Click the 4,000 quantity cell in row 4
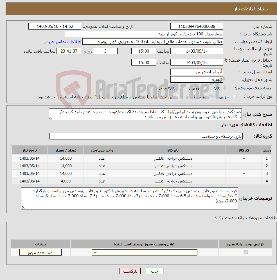The image size is (277, 280). tap(66, 181)
